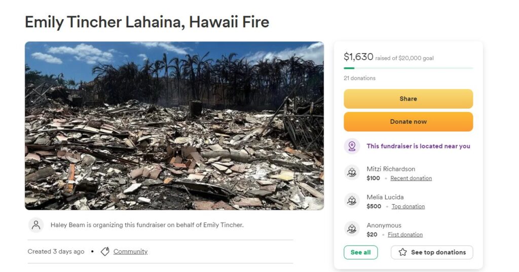Viewport: 519px width, 272px height.
Task: Click the 21 donations count text
Action: click(359, 78)
